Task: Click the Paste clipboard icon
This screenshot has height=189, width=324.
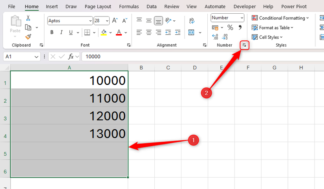Action: (x=16, y=21)
